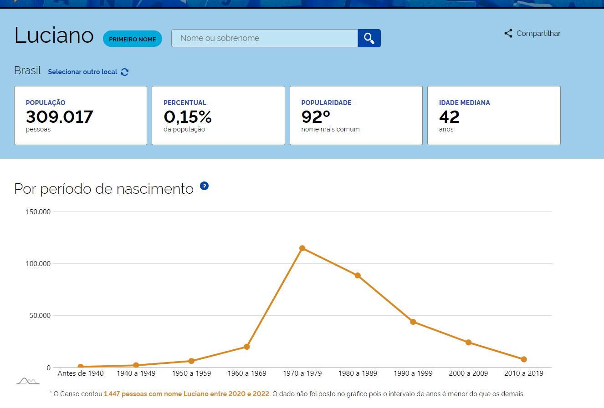Image resolution: width=604 pixels, height=408 pixels.
Task: Click the 1950 a 1959 data point on chart
Action: [191, 361]
